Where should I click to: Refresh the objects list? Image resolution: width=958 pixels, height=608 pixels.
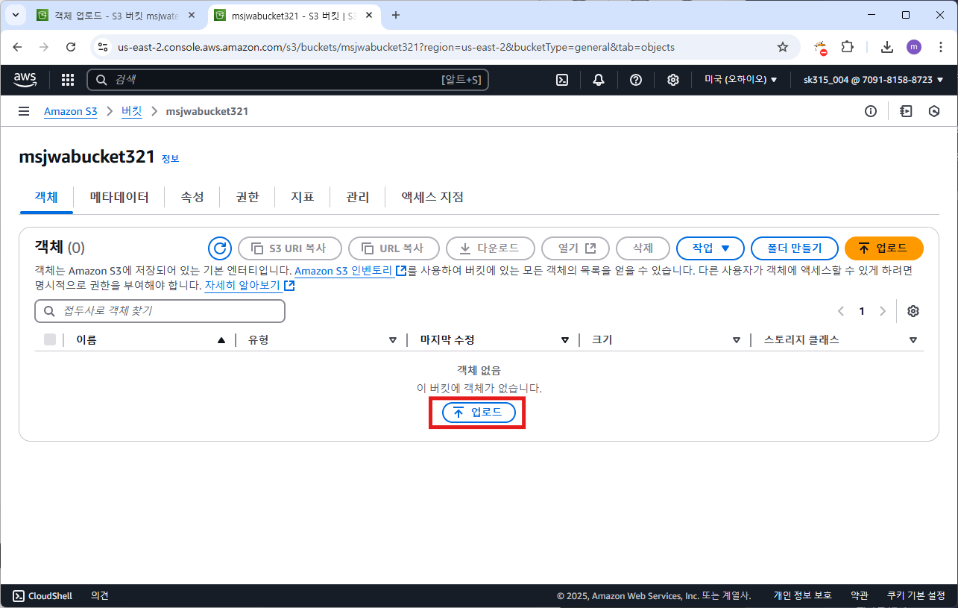click(x=219, y=248)
